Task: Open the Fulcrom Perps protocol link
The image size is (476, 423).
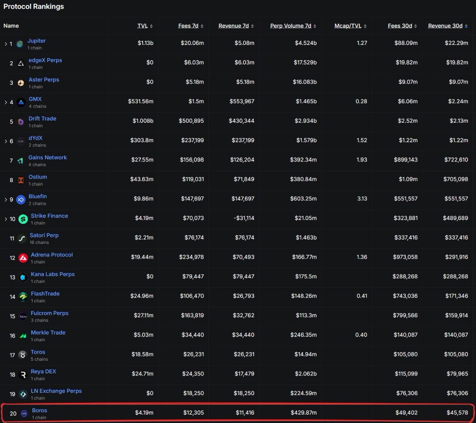Action: click(x=50, y=313)
